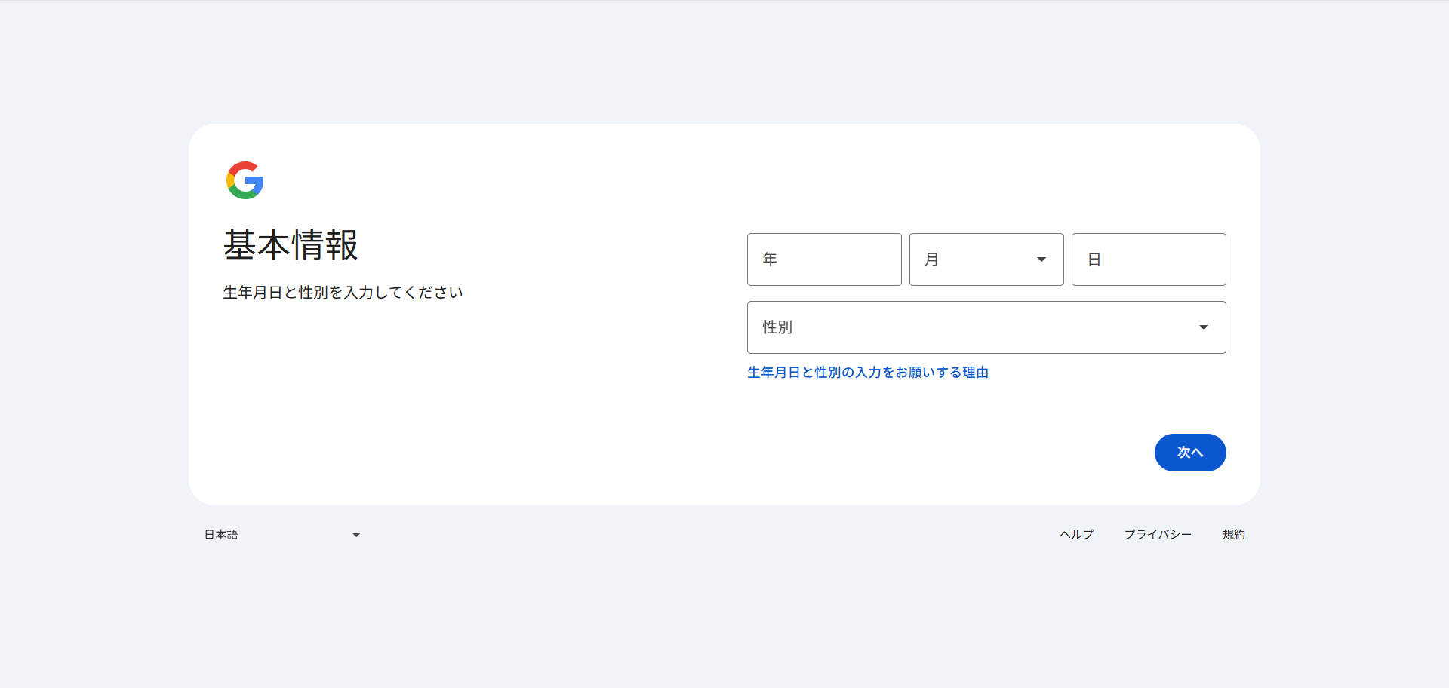Click inside the year entry box labeled 年
Image resolution: width=1449 pixels, height=688 pixels.
[823, 259]
